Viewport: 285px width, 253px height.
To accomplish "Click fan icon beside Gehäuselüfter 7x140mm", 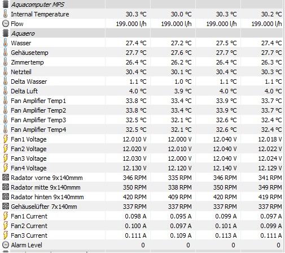I will tap(6, 207).
